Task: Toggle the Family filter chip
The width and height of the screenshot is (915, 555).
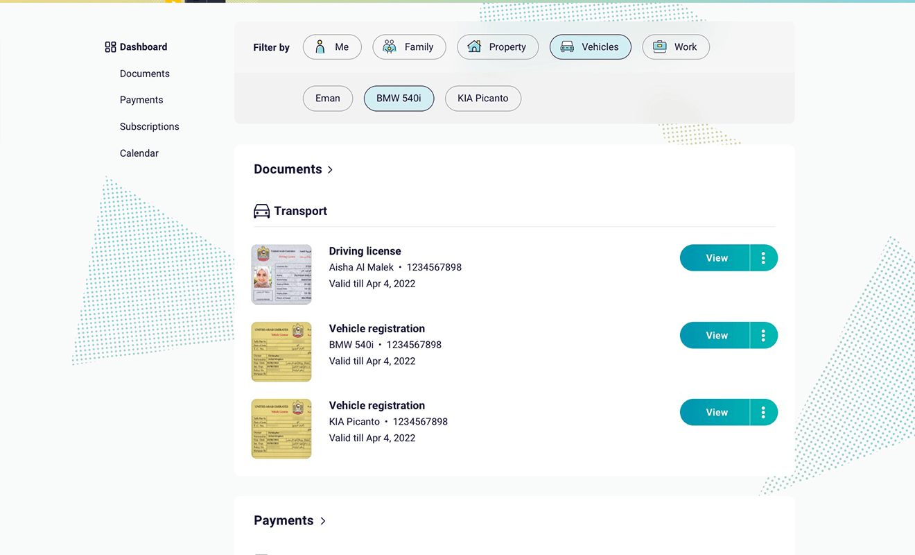Action: 409,47
